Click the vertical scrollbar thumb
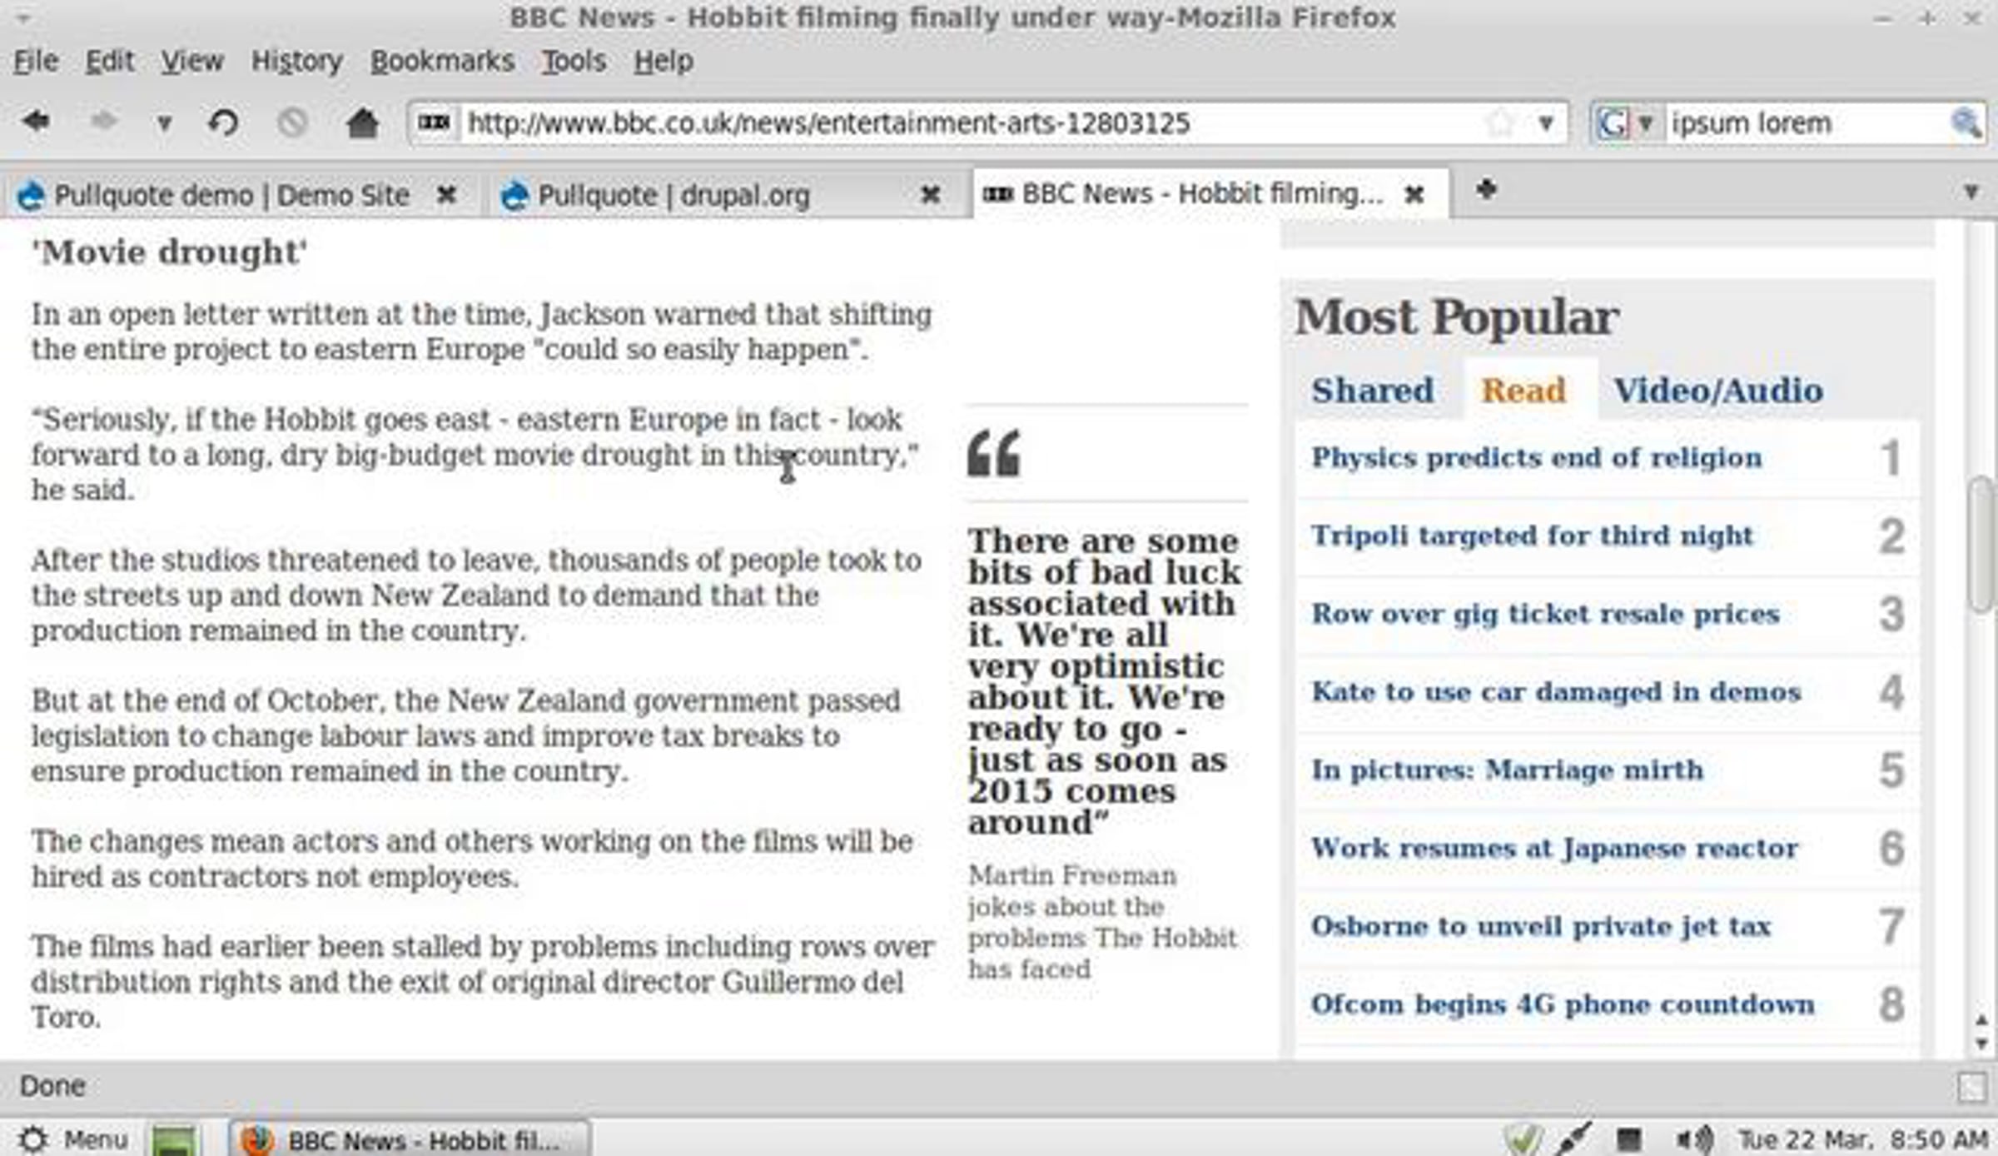 pos(1981,545)
